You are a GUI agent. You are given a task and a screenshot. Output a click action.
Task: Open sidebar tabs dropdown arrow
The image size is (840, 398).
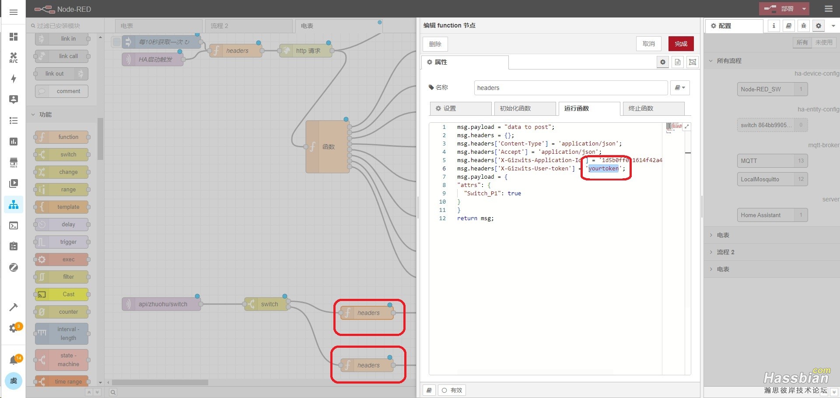[x=833, y=26]
